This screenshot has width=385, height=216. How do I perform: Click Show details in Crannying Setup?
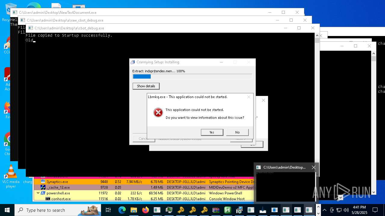pos(146,86)
